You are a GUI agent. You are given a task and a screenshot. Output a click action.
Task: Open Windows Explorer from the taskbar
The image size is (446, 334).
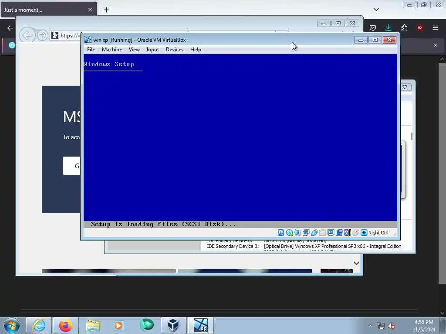tap(93, 325)
